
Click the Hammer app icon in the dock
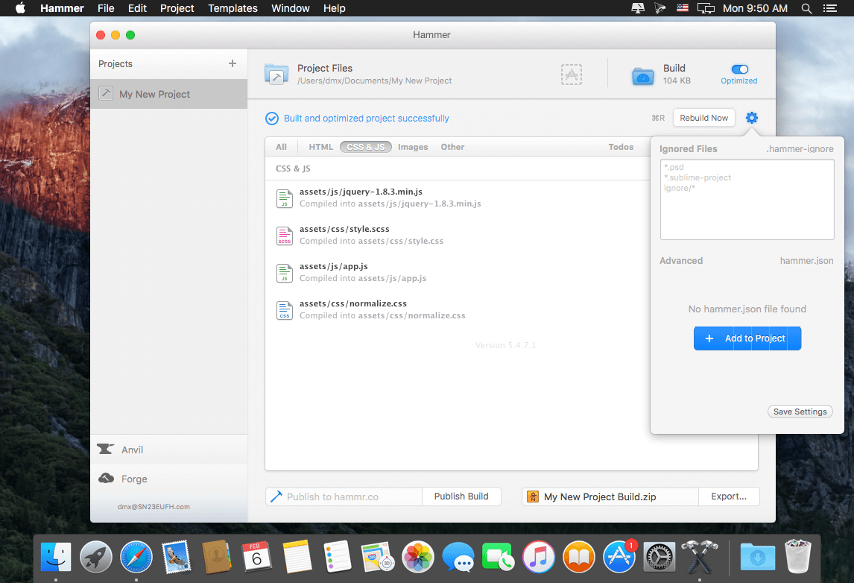coord(699,557)
